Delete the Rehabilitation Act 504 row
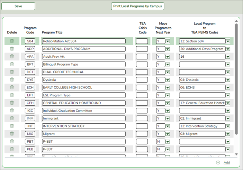Image resolution: width=243 pixels, height=170 pixels. (x=12, y=41)
